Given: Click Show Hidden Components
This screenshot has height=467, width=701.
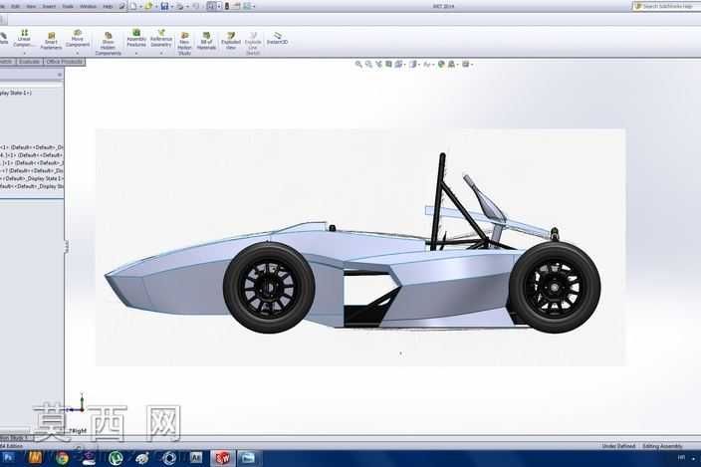Looking at the screenshot, I should pos(108,44).
